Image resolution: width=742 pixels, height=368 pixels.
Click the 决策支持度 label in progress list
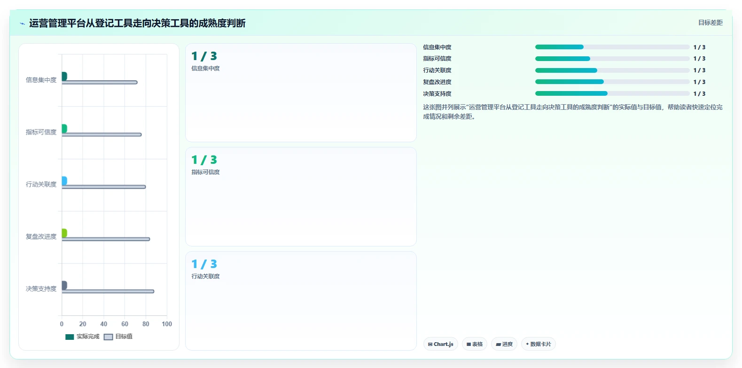click(437, 93)
